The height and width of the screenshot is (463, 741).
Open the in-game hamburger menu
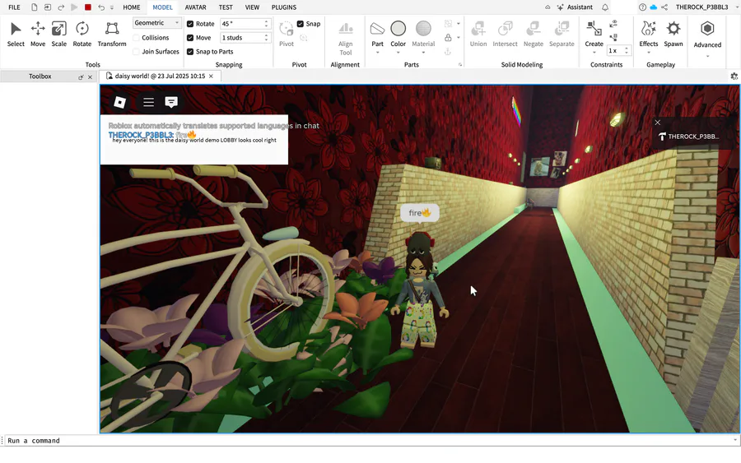point(148,102)
